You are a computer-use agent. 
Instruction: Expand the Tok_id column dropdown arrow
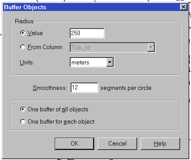151,47
